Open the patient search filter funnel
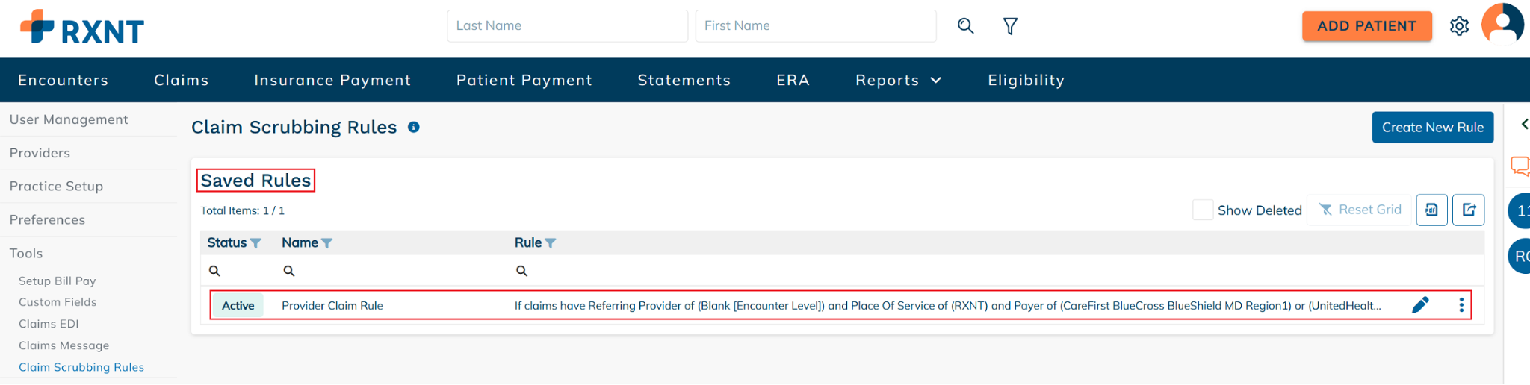 1010,26
